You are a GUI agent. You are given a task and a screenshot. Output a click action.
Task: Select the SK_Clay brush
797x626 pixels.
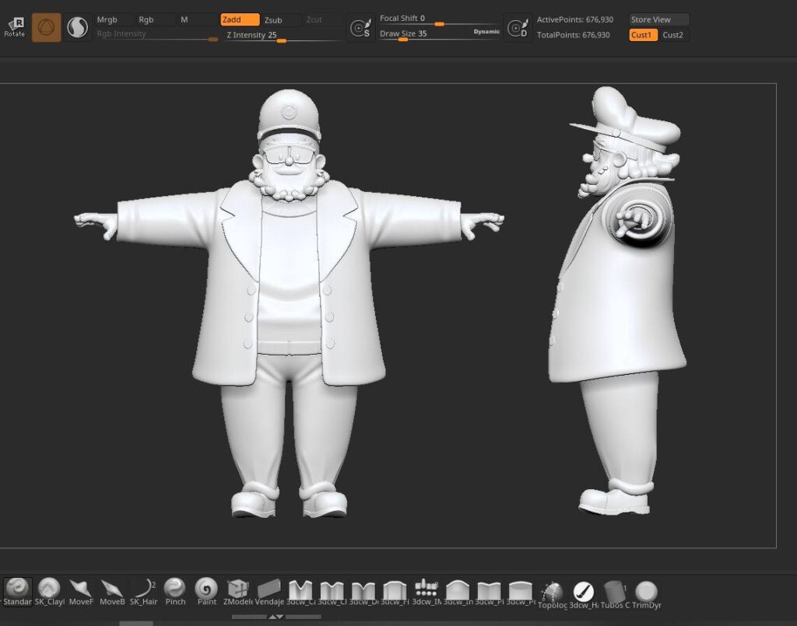pos(49,588)
